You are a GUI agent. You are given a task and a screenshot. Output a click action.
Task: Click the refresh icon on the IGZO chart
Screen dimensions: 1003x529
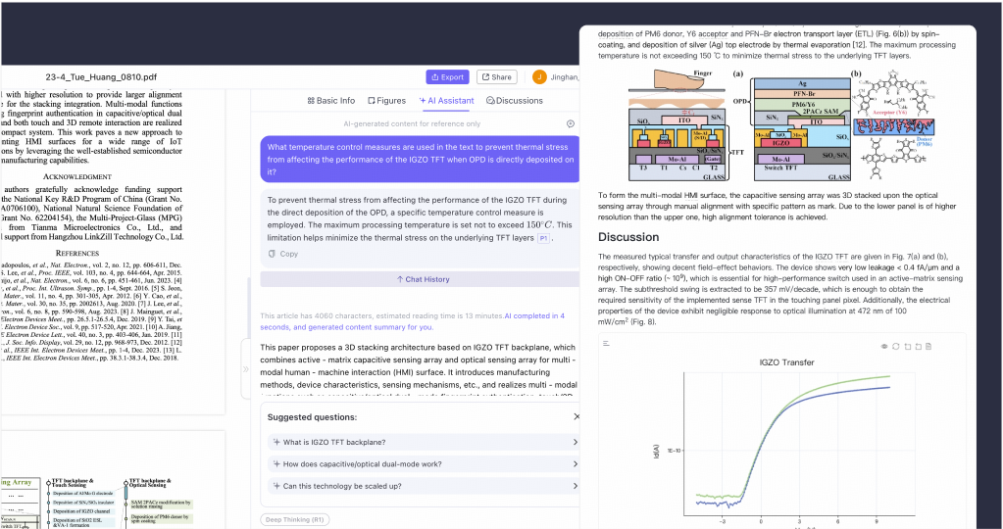click(895, 346)
